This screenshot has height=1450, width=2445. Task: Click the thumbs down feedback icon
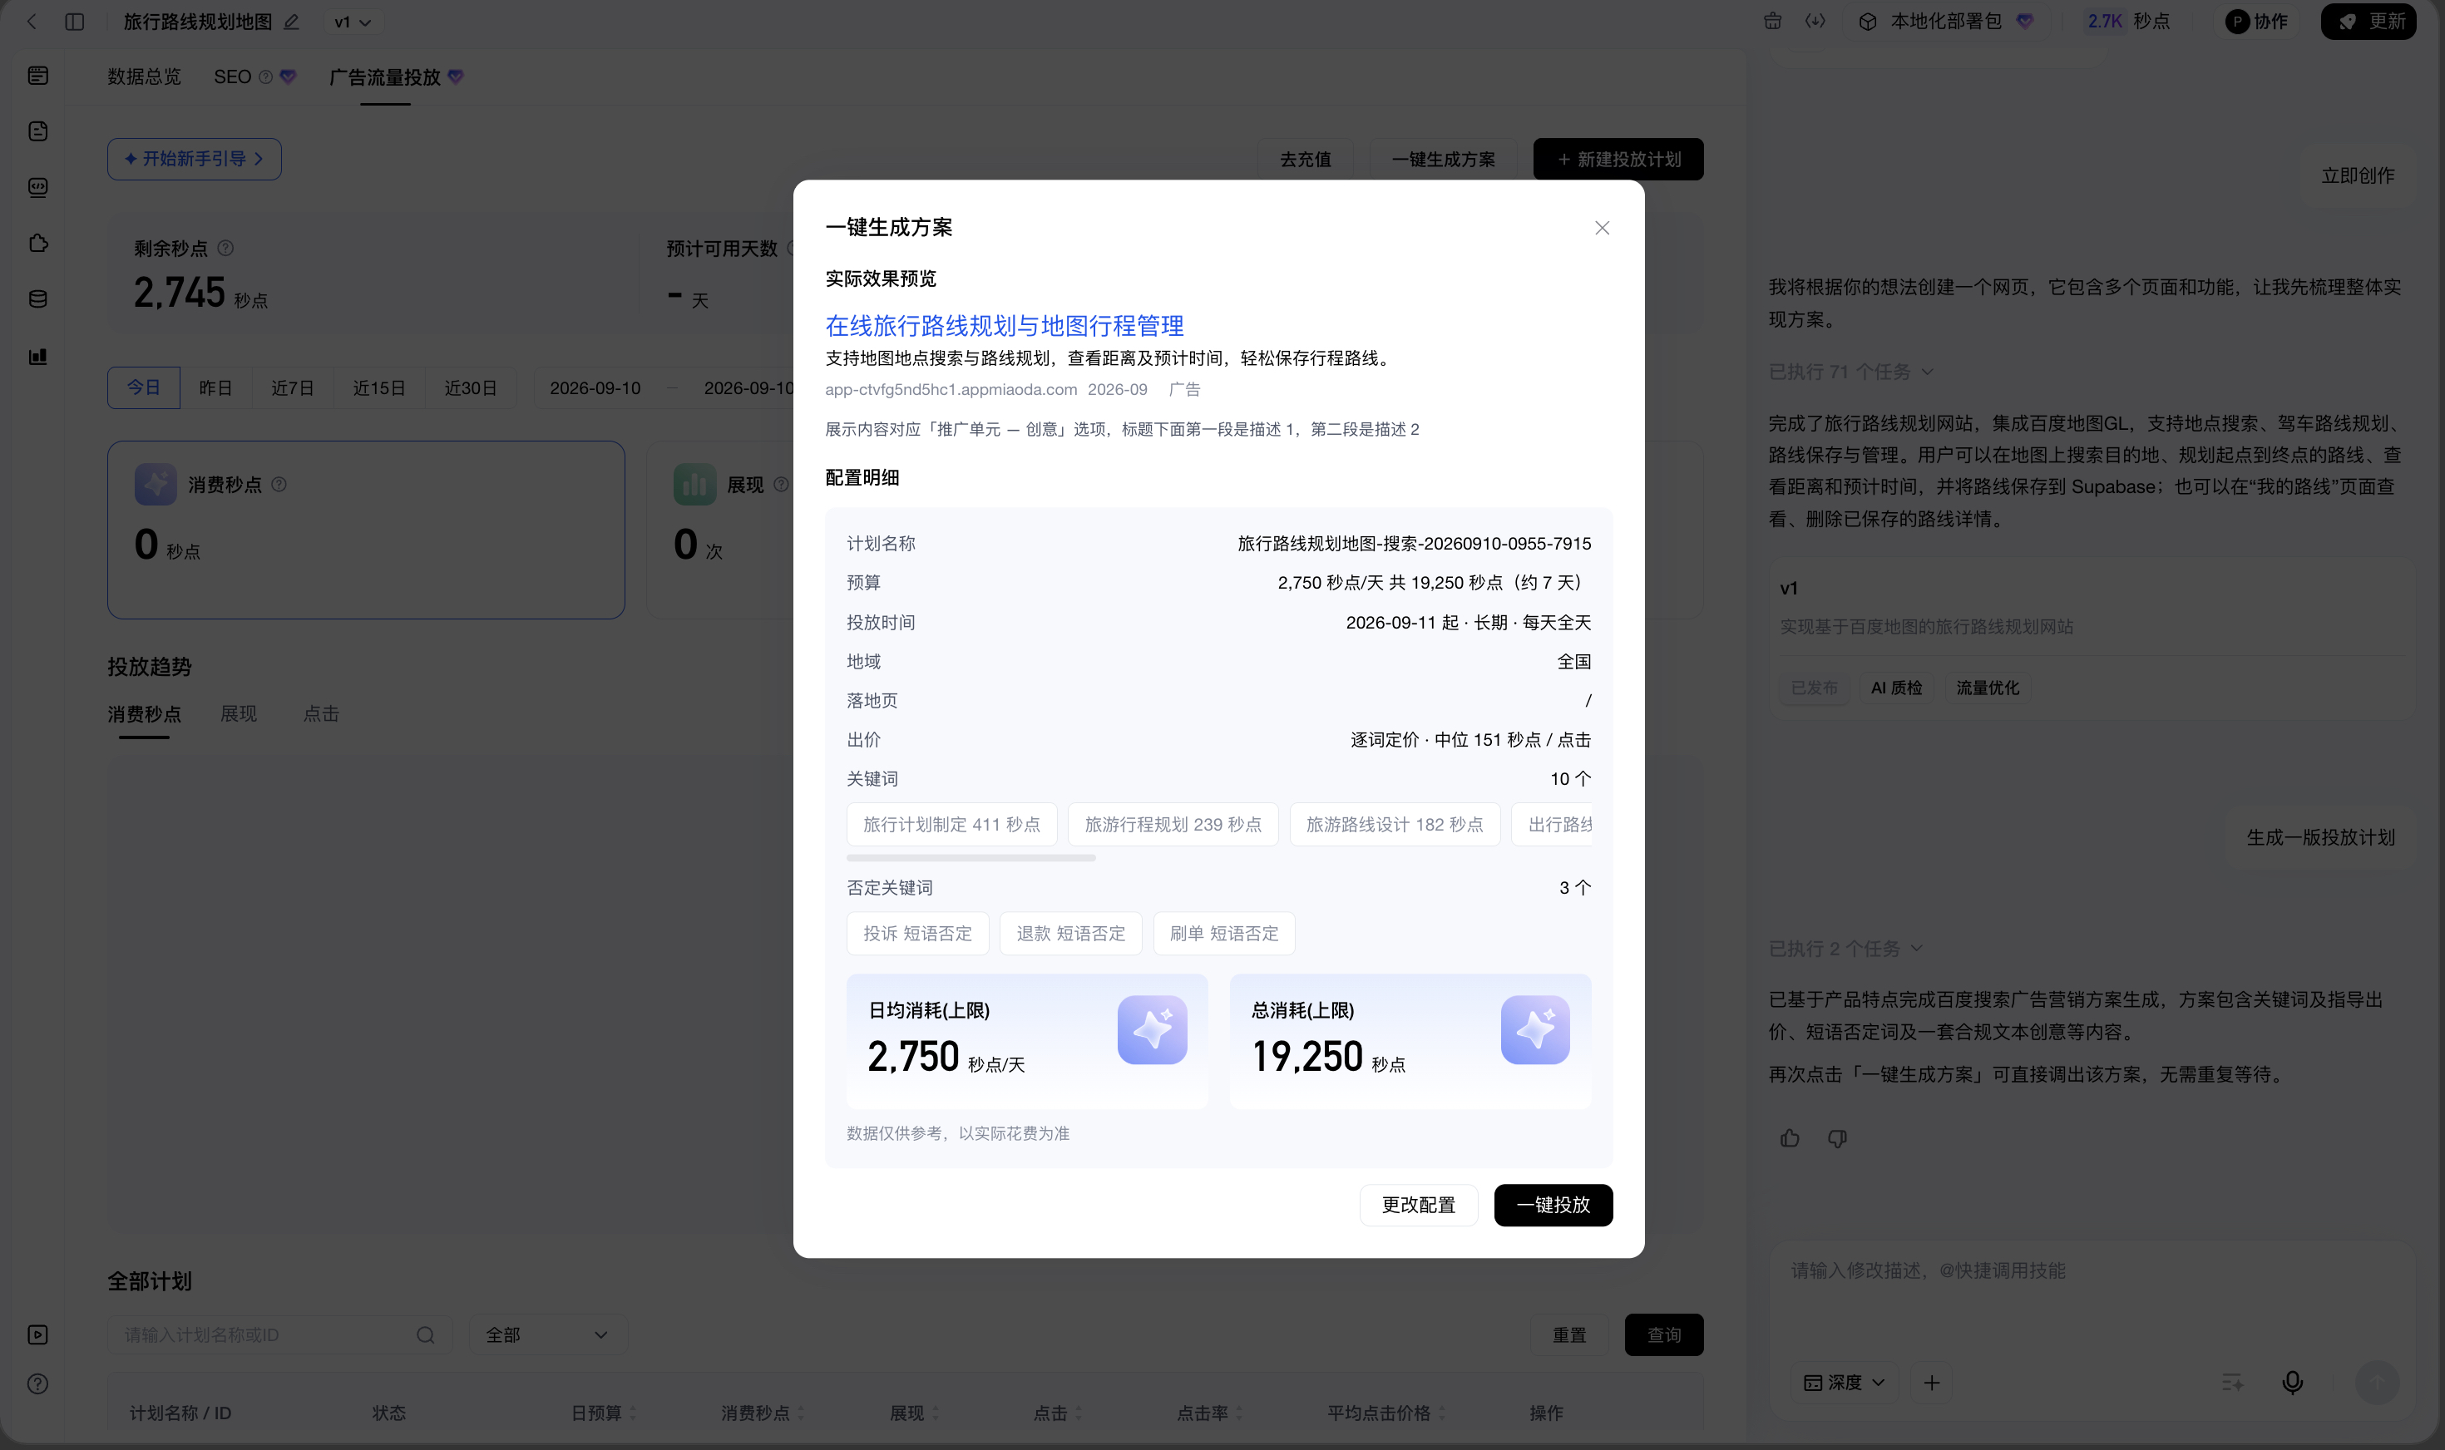pyautogui.click(x=1837, y=1138)
